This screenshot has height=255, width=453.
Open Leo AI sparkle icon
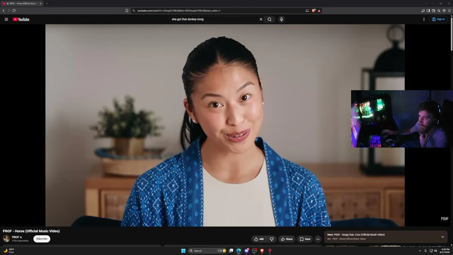(439, 11)
